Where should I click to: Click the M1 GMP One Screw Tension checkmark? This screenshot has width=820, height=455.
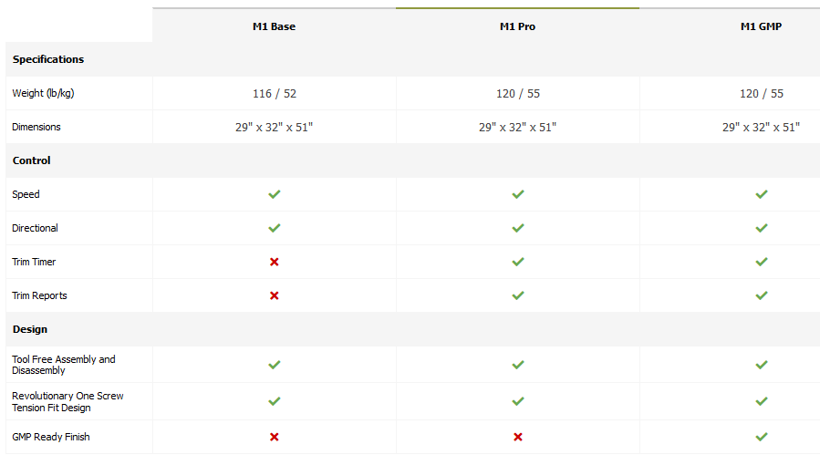[762, 401]
